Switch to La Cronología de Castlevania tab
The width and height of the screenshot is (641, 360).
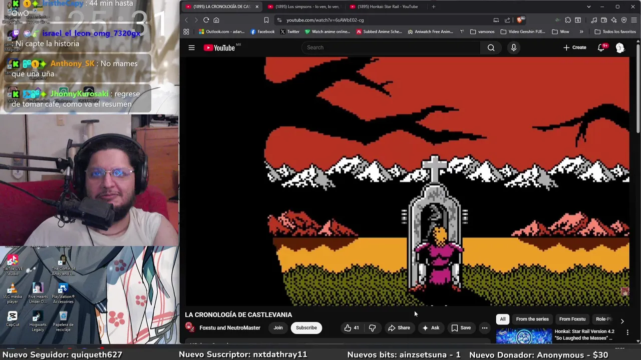222,6
